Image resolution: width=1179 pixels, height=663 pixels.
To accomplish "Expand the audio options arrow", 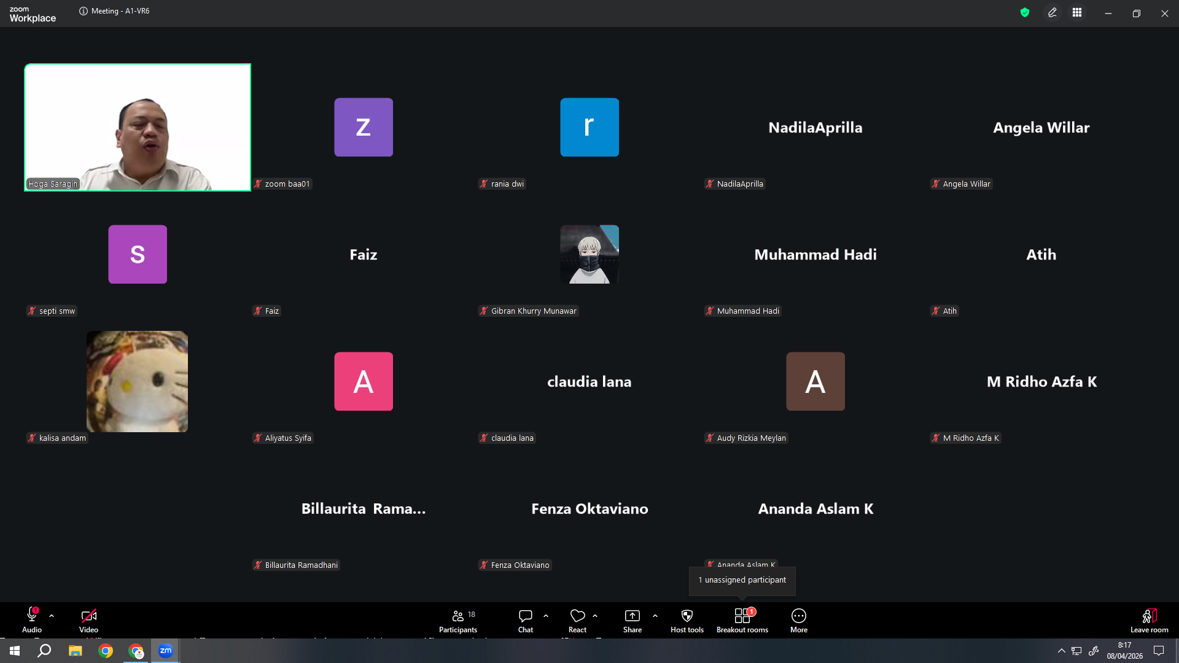I will (52, 616).
